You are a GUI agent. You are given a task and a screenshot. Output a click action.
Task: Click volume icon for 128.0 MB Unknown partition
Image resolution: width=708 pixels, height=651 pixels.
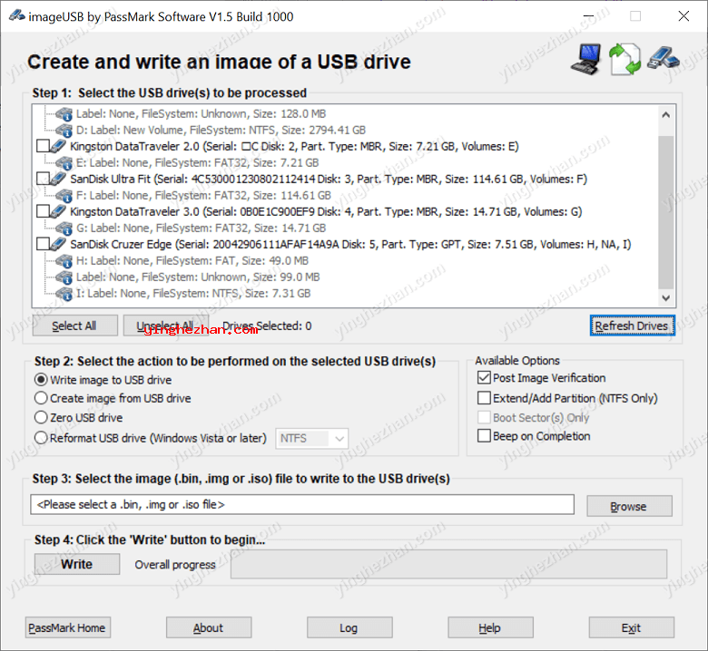pos(64,113)
